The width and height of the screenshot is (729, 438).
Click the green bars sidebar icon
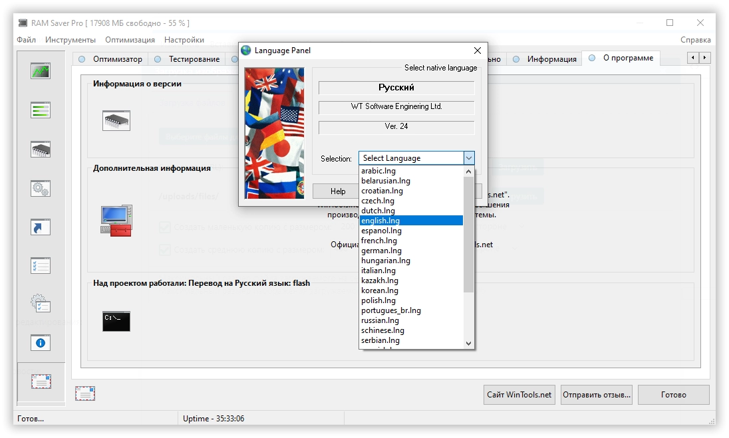(x=41, y=110)
